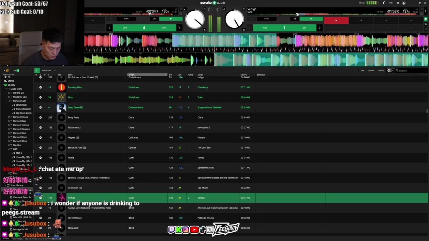Collapse the Dance / EDM folder

8,101
